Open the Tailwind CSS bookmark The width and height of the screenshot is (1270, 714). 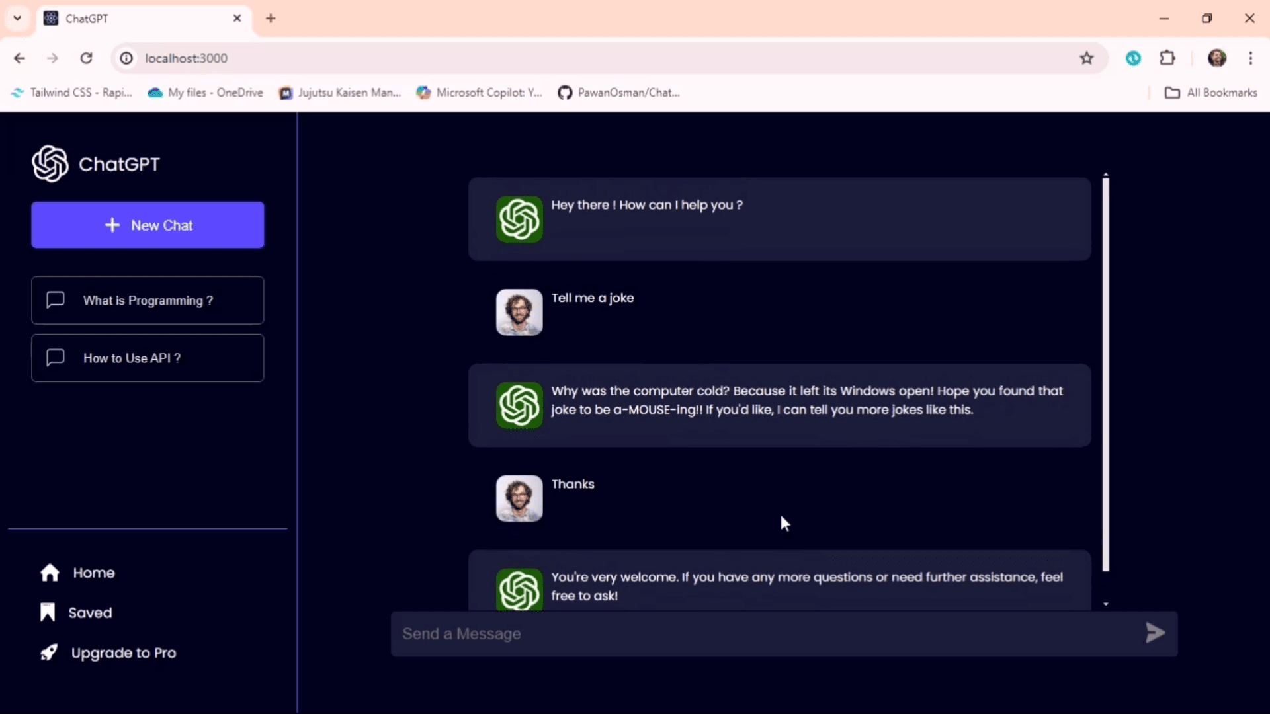click(72, 93)
